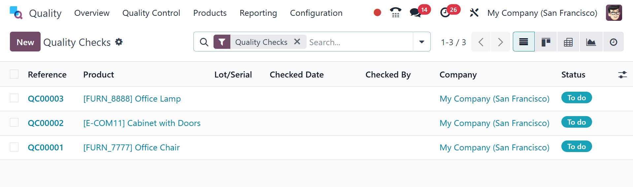Viewport: 633px width, 187px height.
Task: Click the New button
Action: click(x=25, y=42)
